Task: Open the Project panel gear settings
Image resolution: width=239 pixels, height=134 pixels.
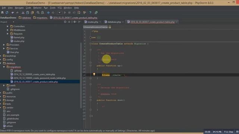Action: pos(75,22)
